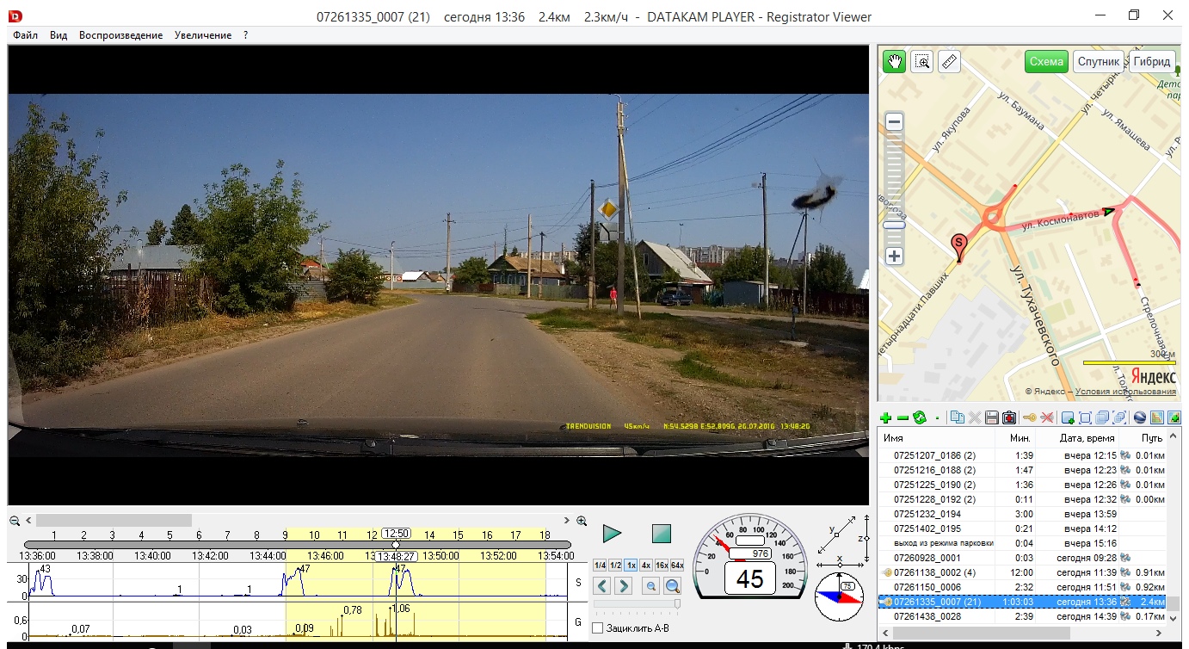Enable the Зациклить A-B loop checkbox
Image resolution: width=1189 pixels, height=649 pixels.
point(598,628)
